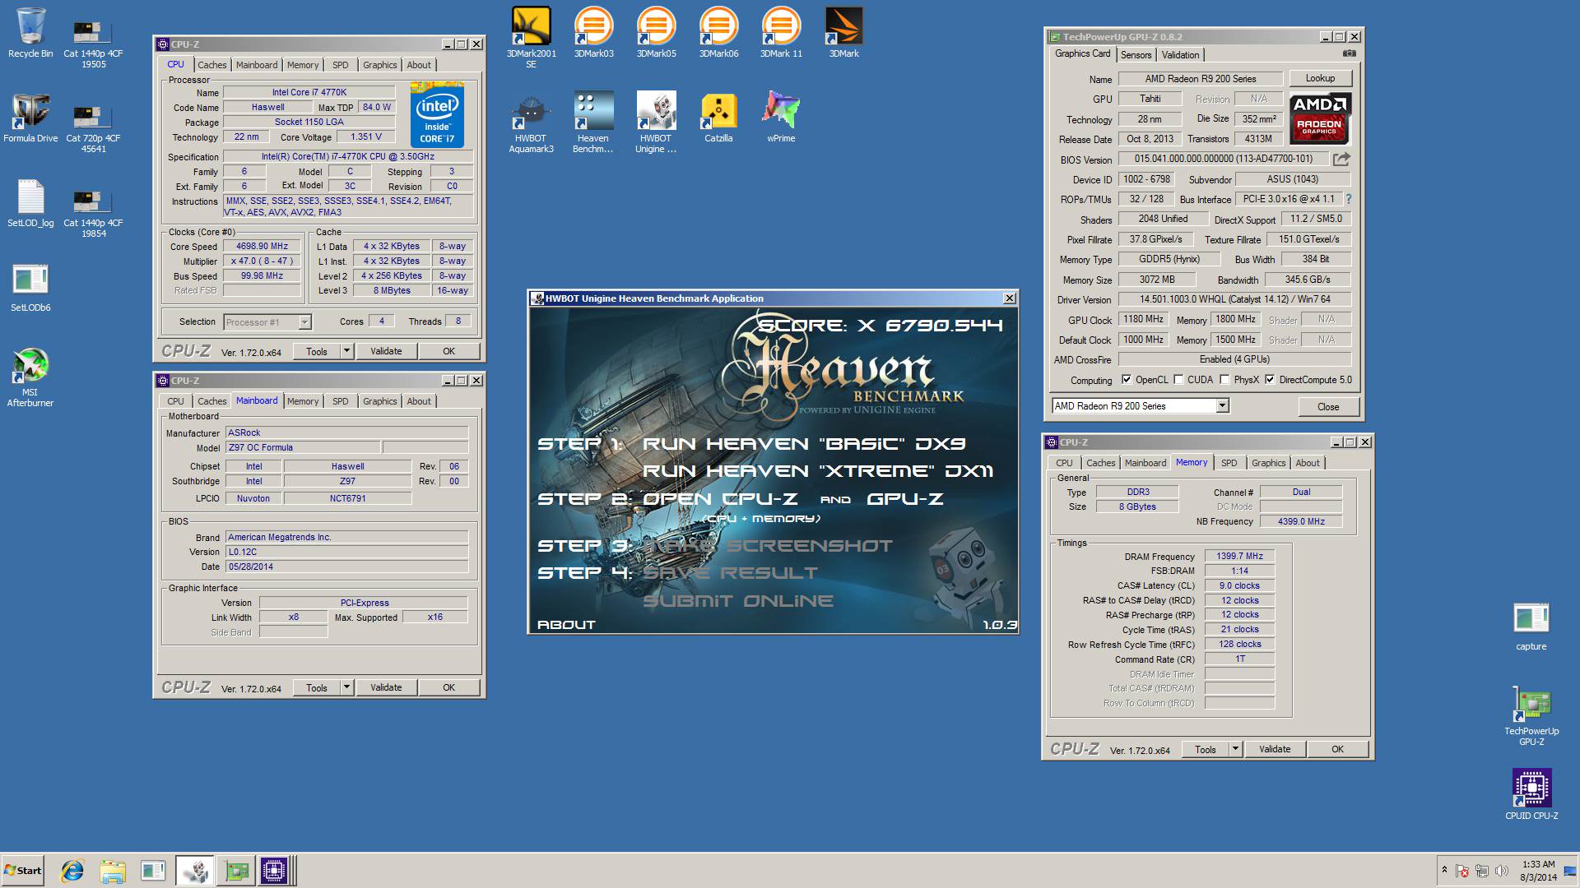Click Run Heaven "Basic" DX9 in HWBOT
The width and height of the screenshot is (1580, 888).
[x=804, y=444]
